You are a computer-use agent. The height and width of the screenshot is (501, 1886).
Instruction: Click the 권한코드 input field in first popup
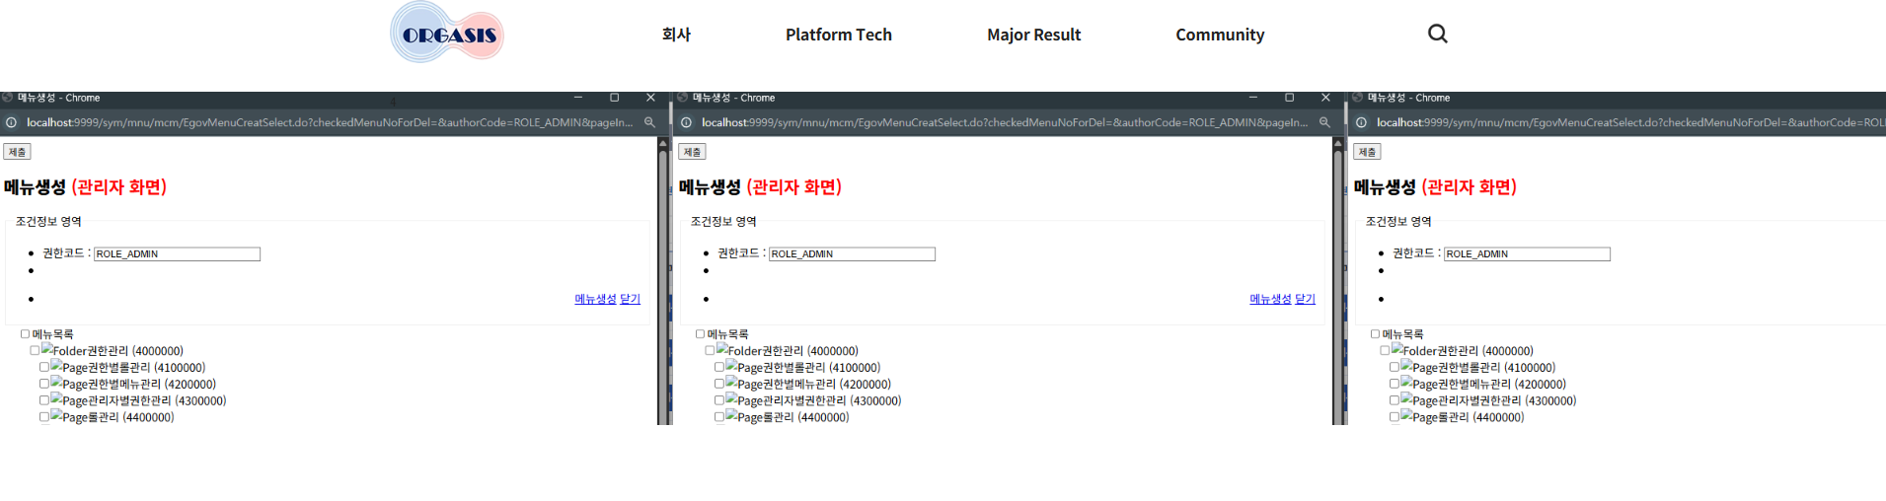click(x=177, y=254)
